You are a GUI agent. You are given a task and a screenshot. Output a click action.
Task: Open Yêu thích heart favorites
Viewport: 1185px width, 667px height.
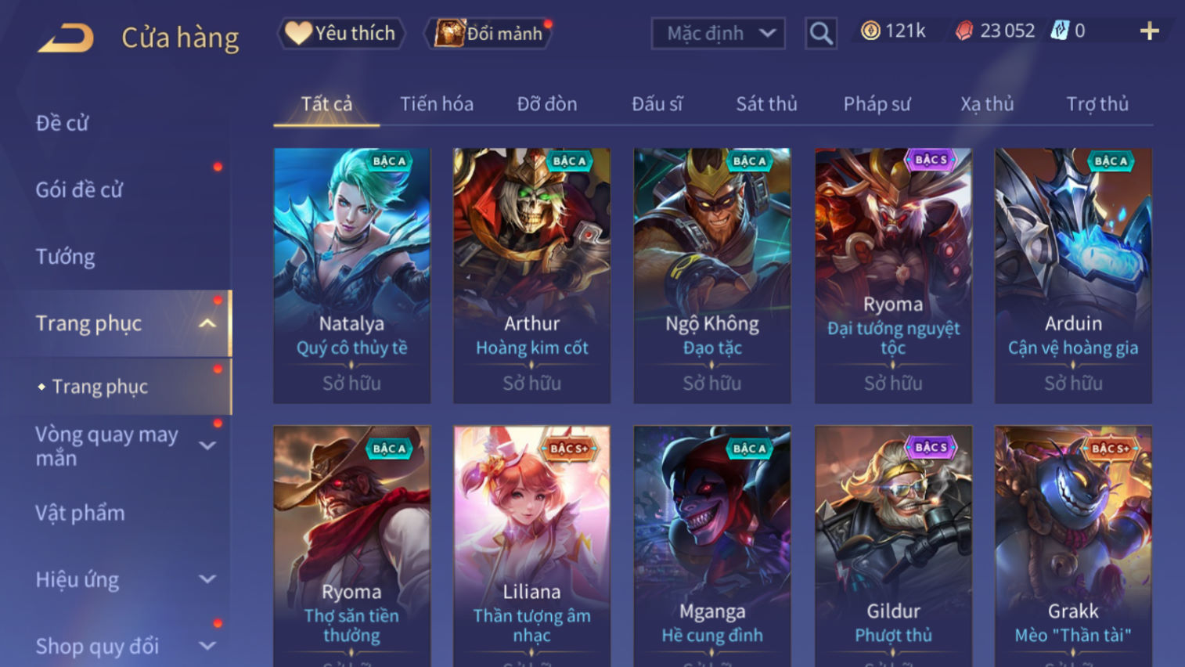[x=340, y=33]
